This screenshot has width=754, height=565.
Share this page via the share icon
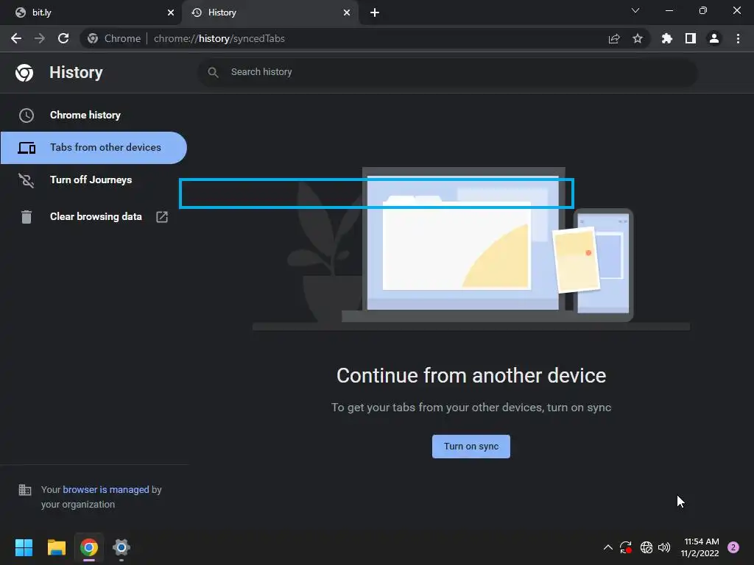tap(614, 38)
